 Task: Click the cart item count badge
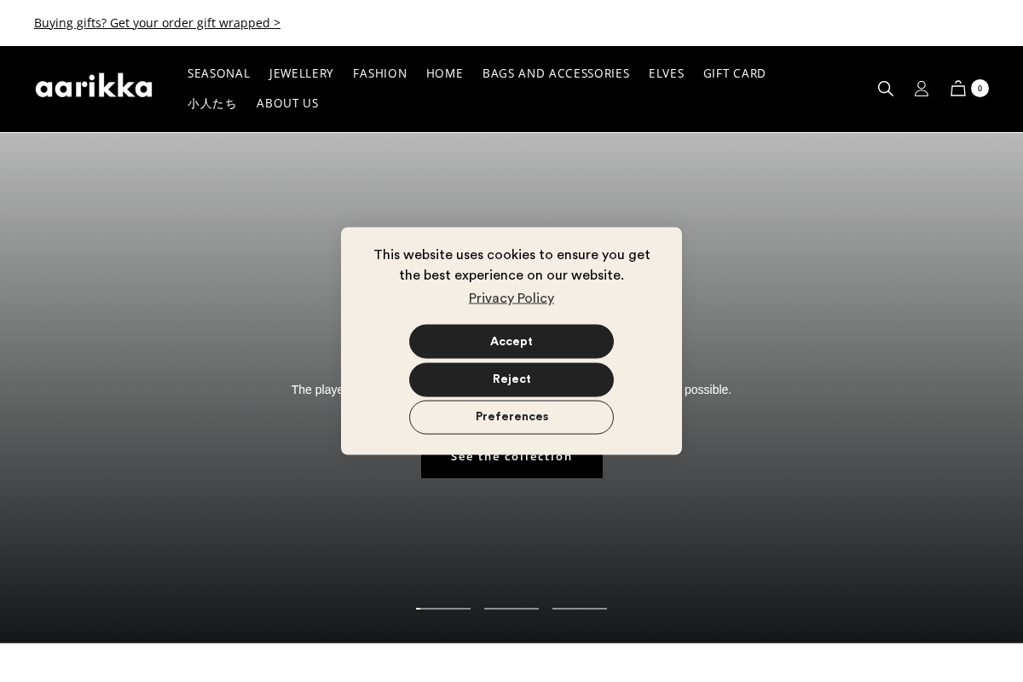pyautogui.click(x=980, y=89)
